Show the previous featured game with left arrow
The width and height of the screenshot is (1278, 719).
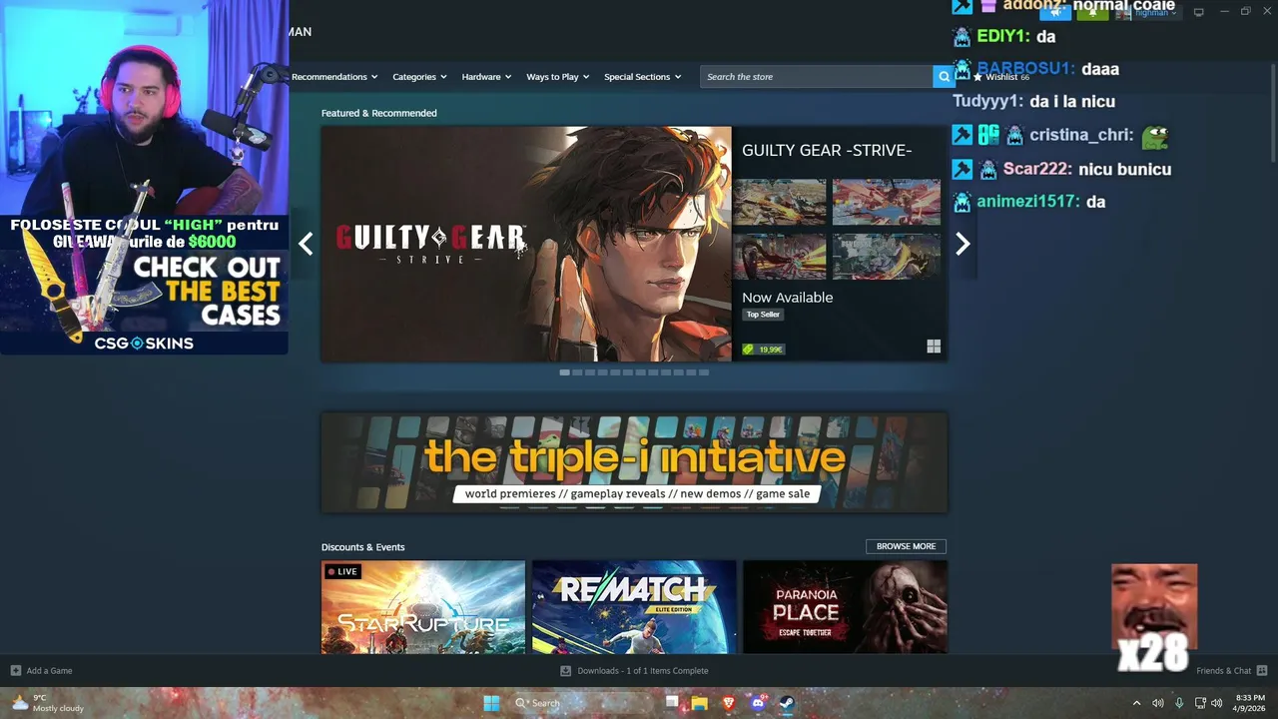[x=306, y=244]
